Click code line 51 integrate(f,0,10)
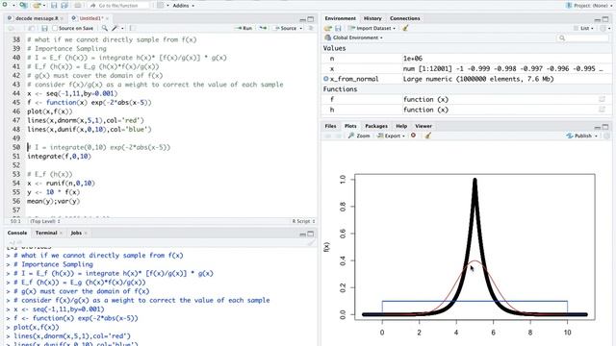The width and height of the screenshot is (616, 346). tap(59, 156)
